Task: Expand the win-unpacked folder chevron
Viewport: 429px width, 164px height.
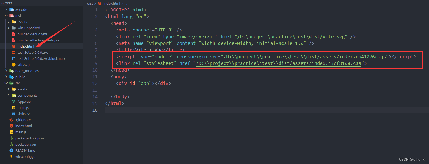Action: [x=8, y=28]
